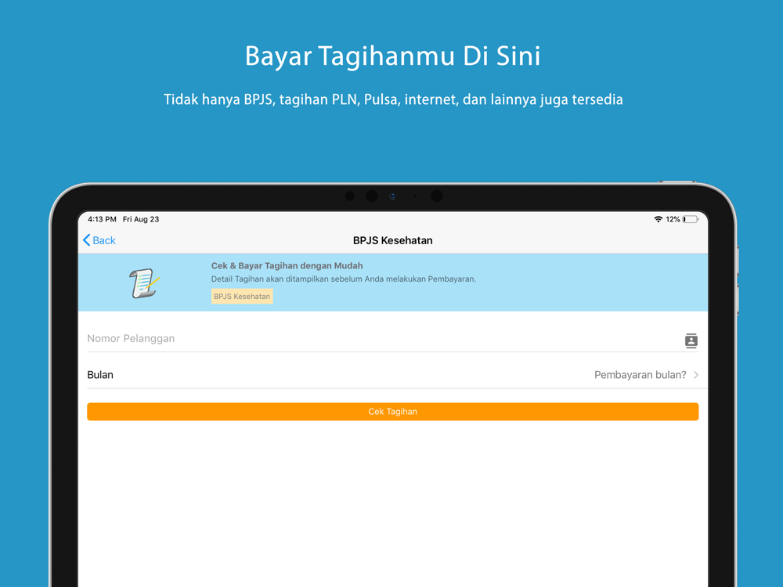Click the Tidak hanya BPJS subtitle text
The image size is (783, 587).
393,99
